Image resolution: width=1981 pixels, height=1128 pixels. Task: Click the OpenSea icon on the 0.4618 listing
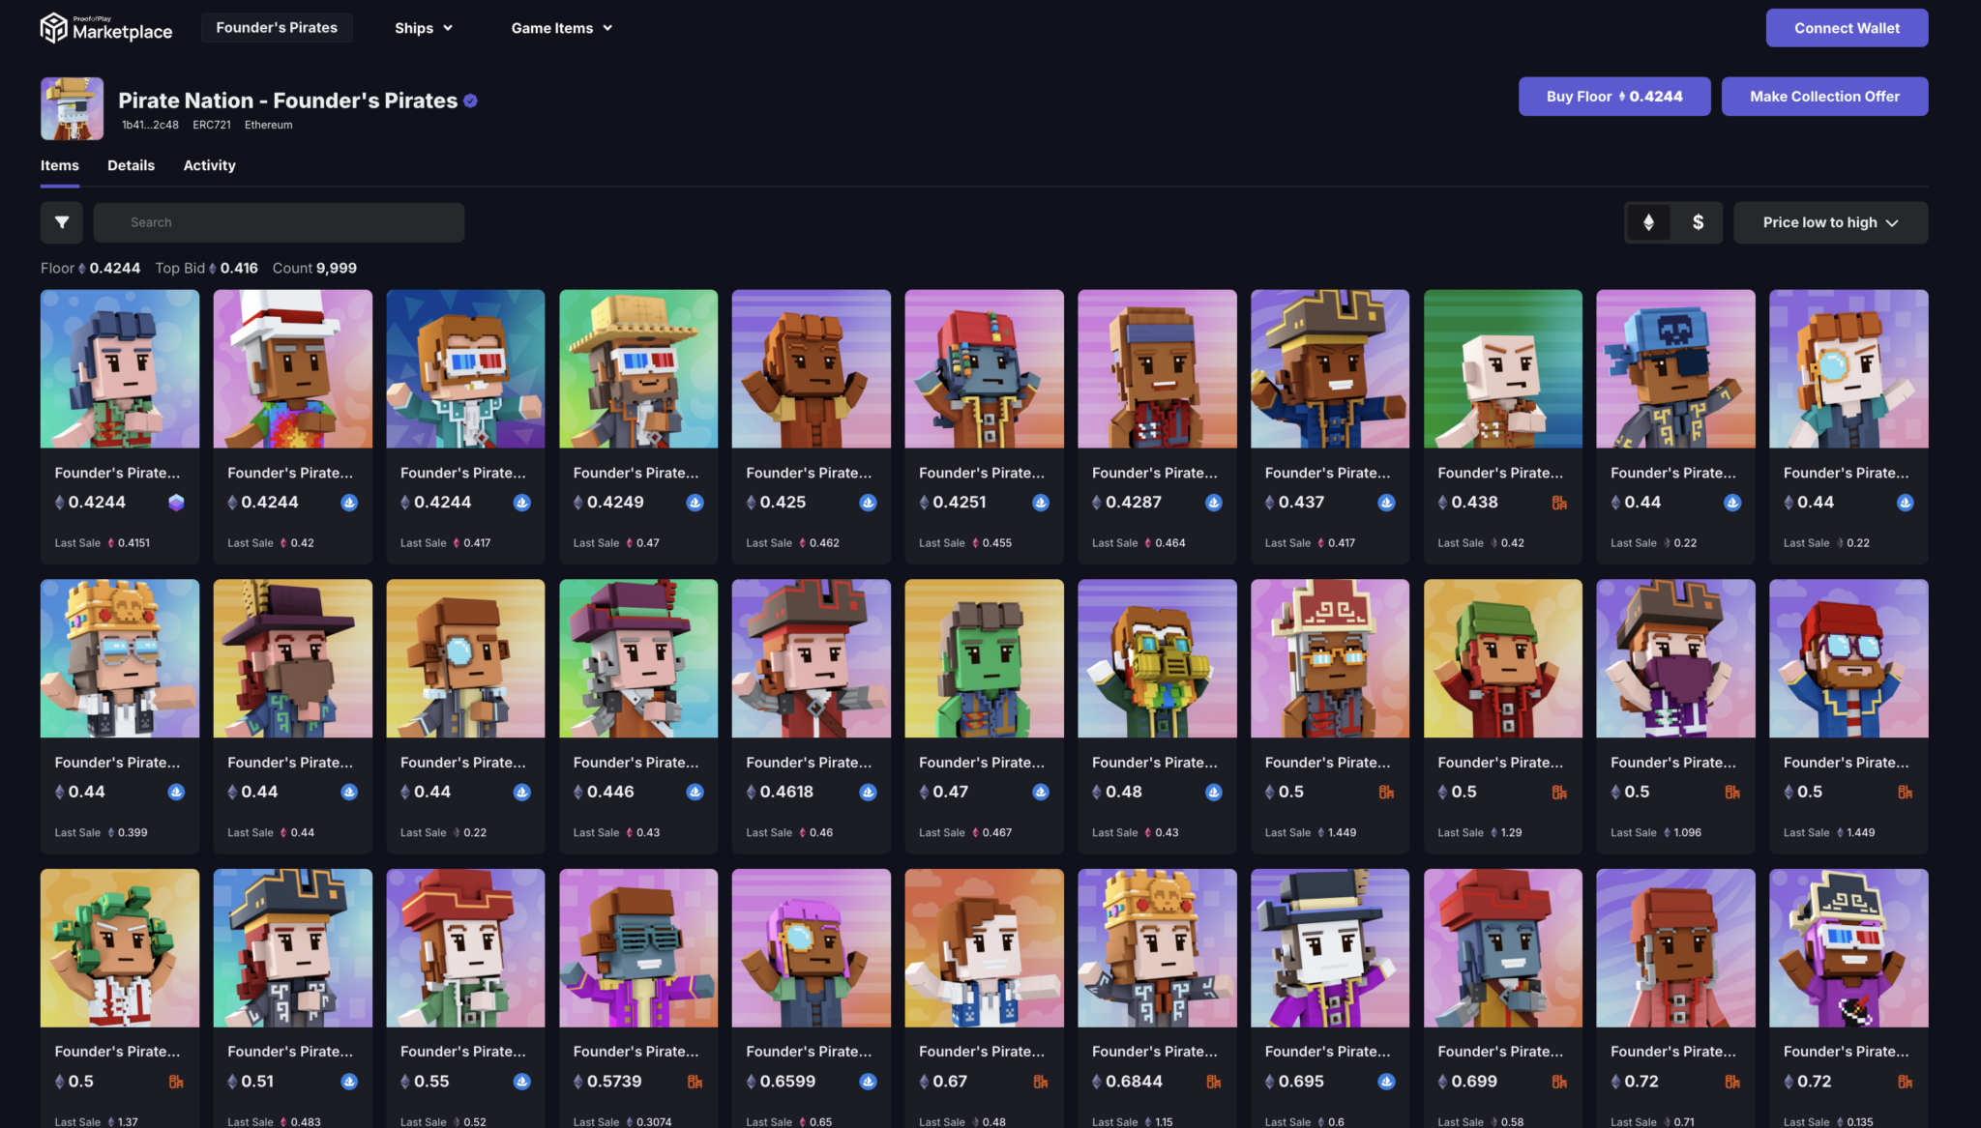868,793
